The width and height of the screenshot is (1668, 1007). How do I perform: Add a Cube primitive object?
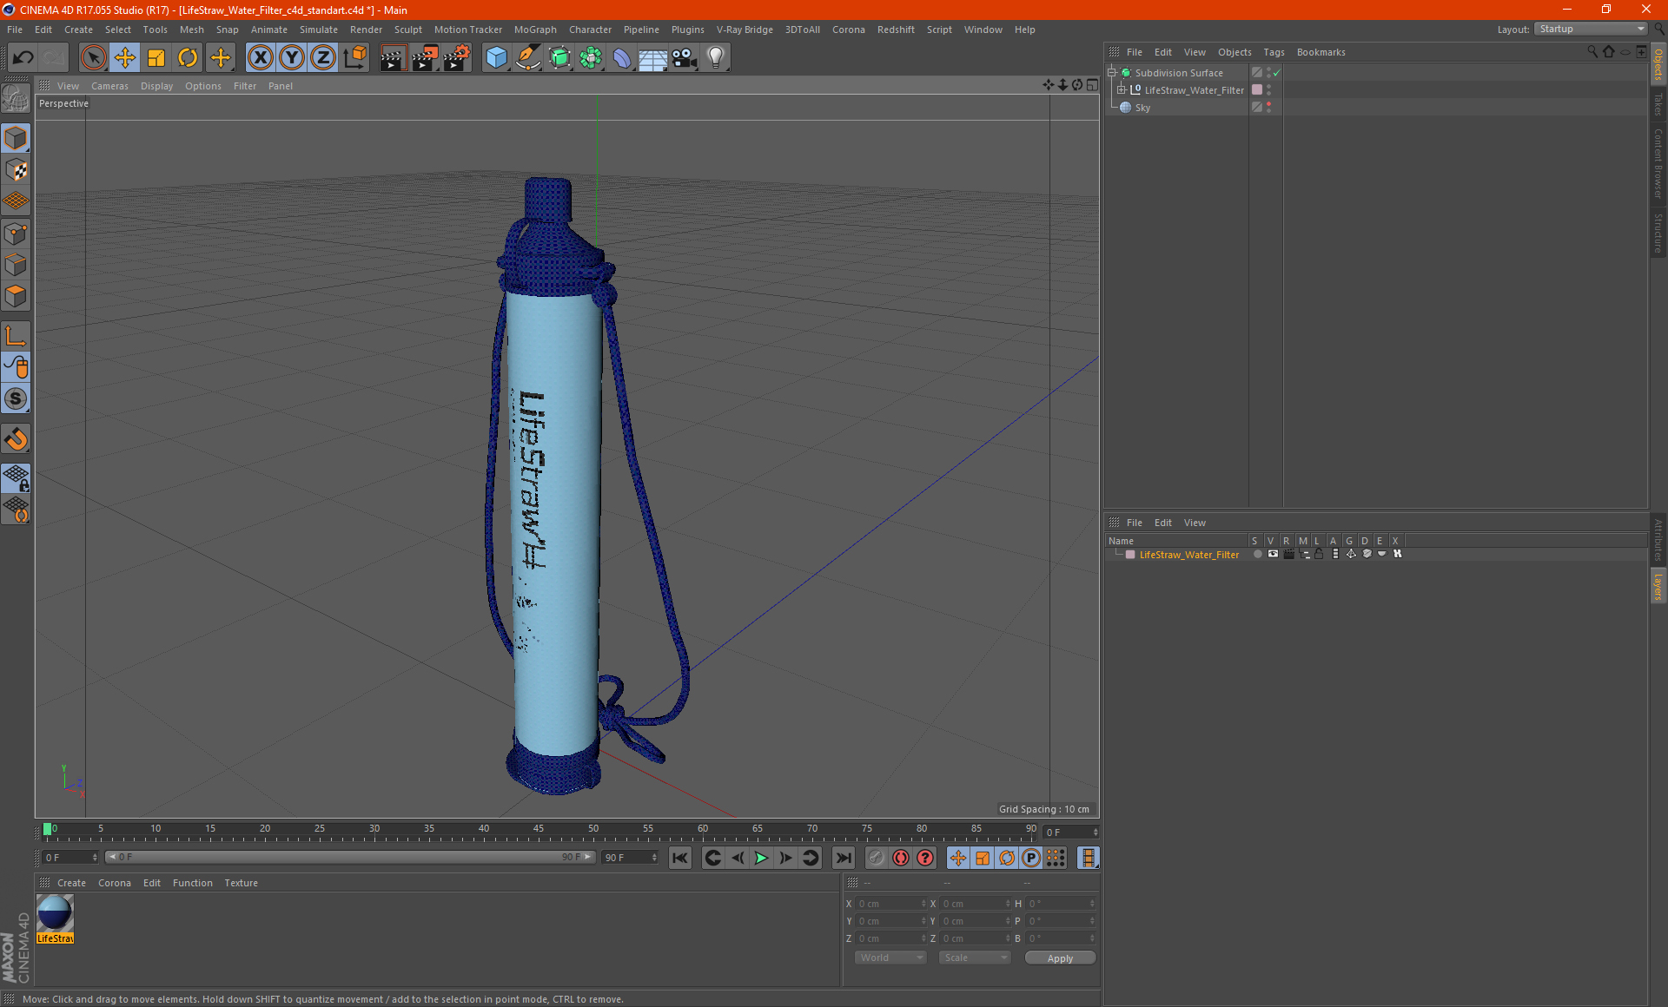[x=496, y=58]
